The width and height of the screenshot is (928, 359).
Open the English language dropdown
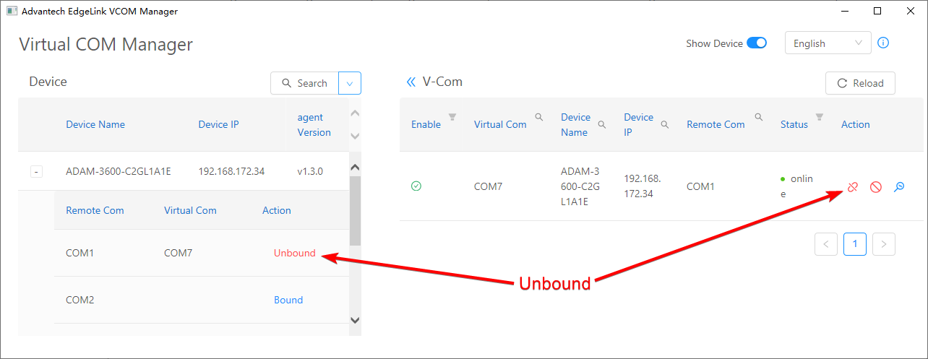[828, 43]
